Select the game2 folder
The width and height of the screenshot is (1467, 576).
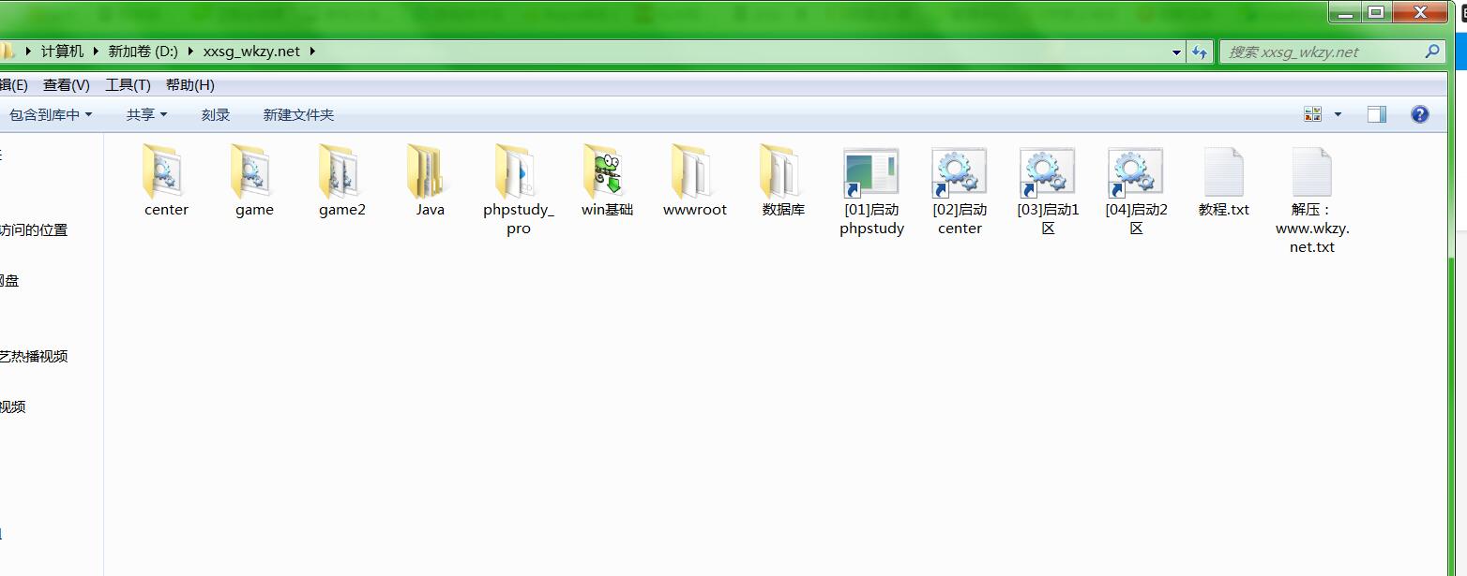(x=341, y=173)
